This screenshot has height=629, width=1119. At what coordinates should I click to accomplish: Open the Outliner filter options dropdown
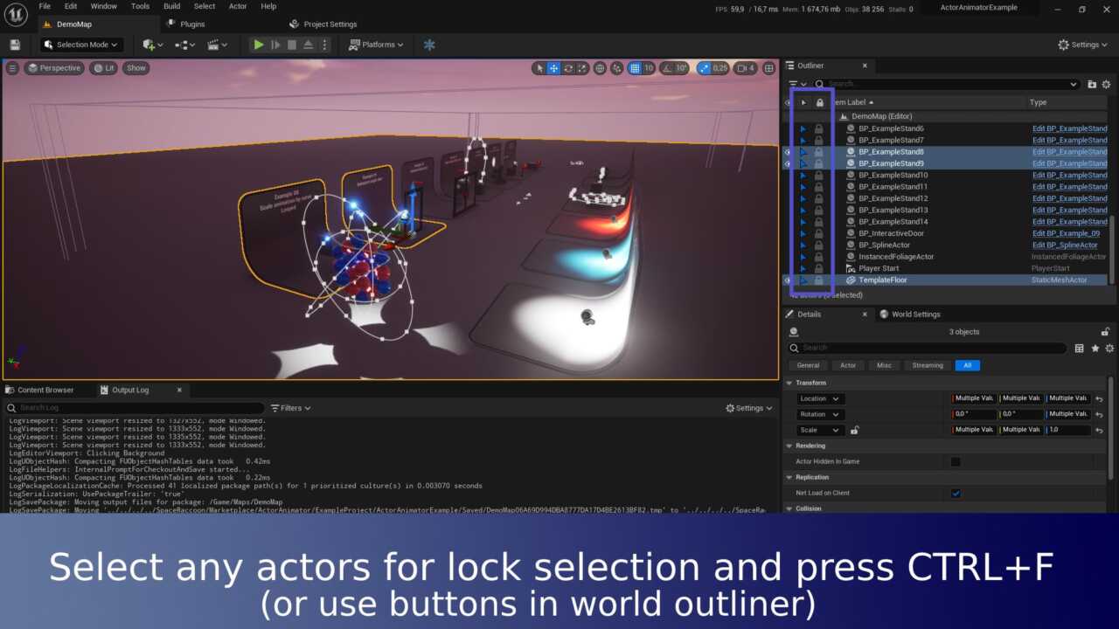pyautogui.click(x=797, y=84)
